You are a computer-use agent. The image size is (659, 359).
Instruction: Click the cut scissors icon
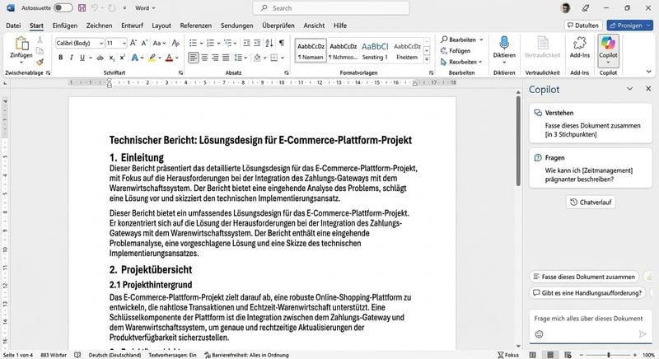40,40
